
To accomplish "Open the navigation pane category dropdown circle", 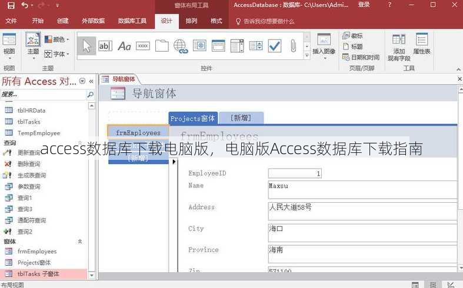I will [82, 81].
